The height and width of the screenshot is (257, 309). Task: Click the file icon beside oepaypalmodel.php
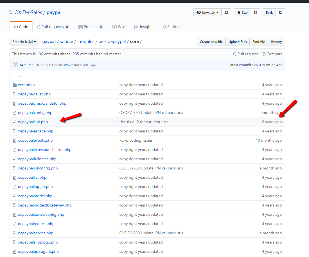click(14, 196)
